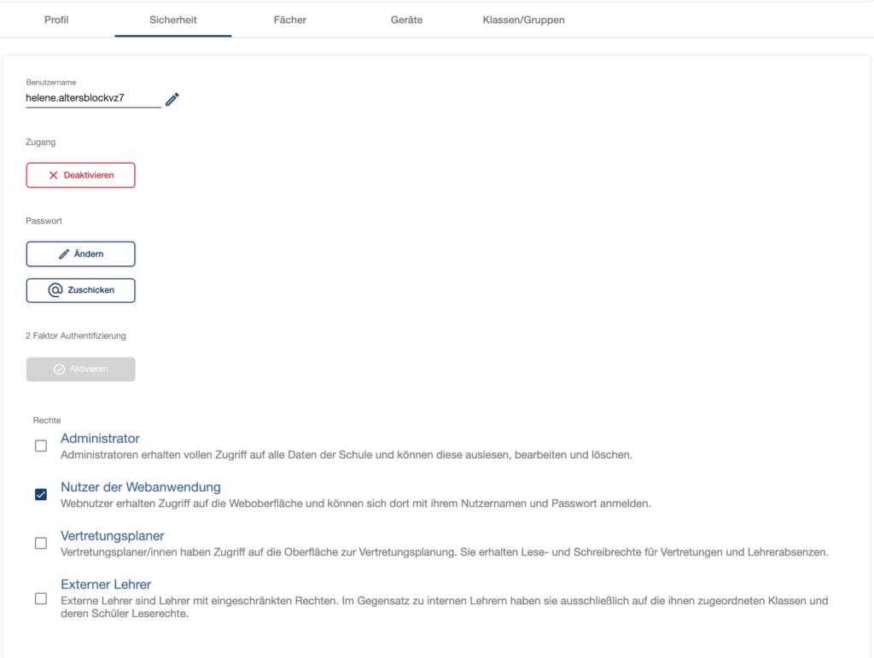Open the Klassen/Gruppen tab
874x658 pixels.
[523, 20]
